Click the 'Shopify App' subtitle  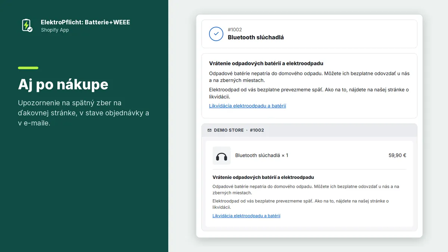tap(55, 30)
